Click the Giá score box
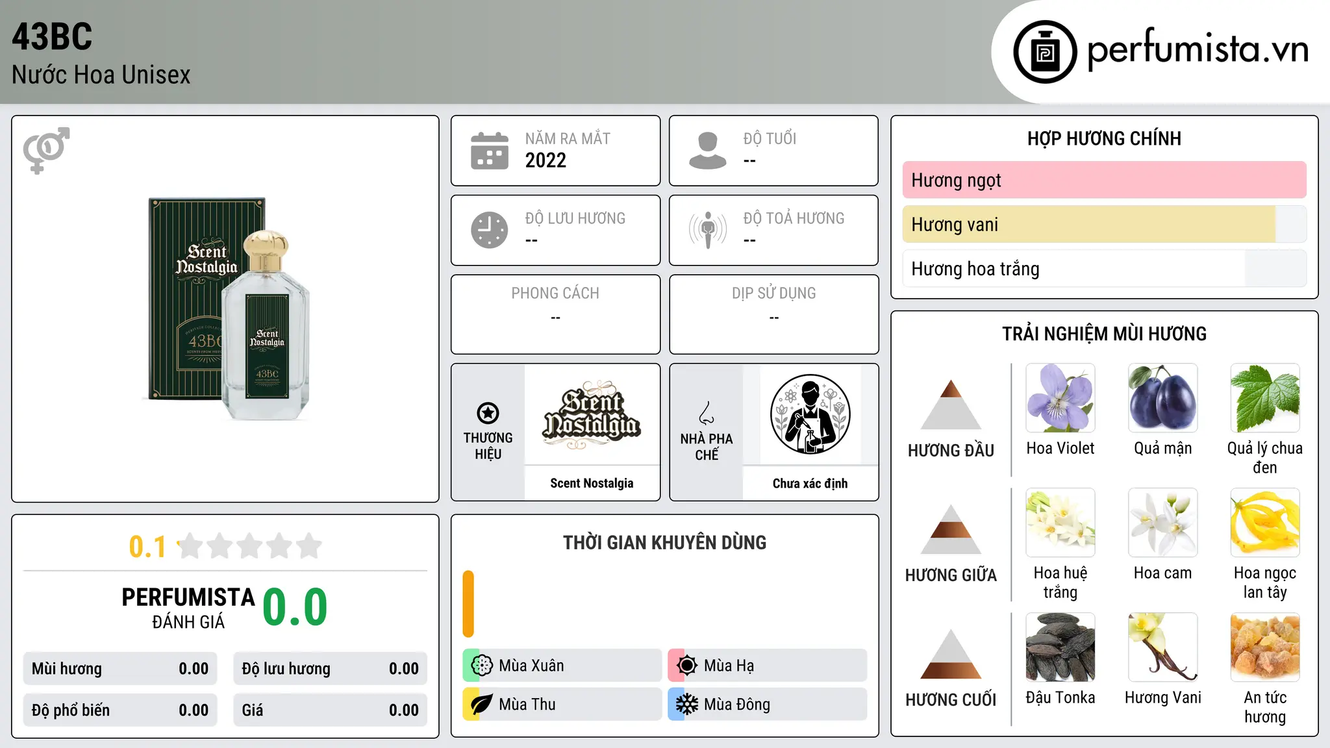This screenshot has width=1330, height=748. [330, 710]
